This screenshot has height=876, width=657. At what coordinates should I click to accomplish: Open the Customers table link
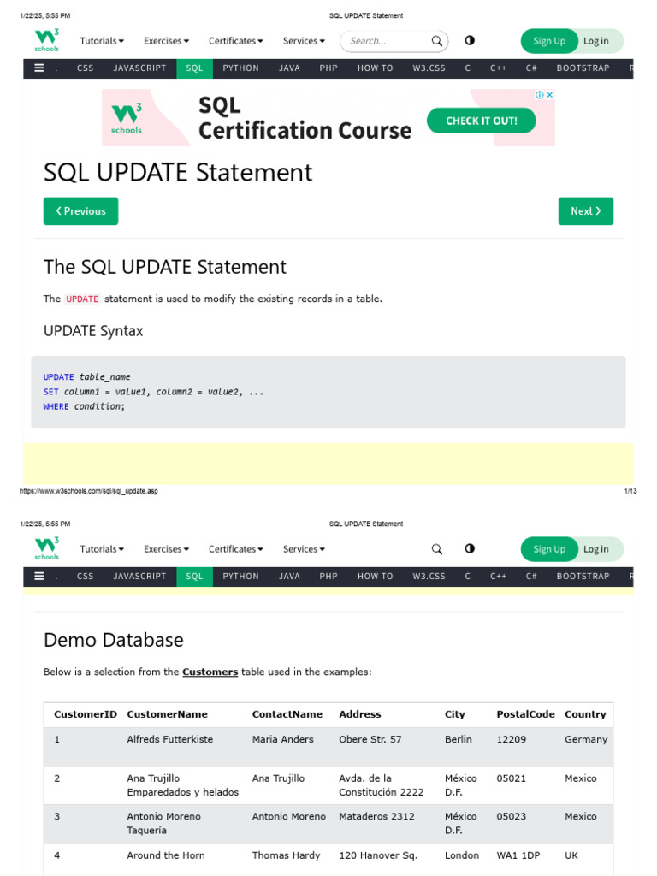(x=210, y=672)
